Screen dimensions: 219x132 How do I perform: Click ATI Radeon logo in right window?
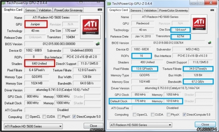pyautogui.click(x=199, y=24)
